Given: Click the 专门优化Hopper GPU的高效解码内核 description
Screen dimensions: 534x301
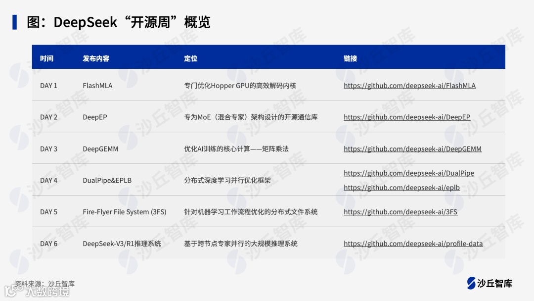Looking at the screenshot, I should click(x=240, y=86).
